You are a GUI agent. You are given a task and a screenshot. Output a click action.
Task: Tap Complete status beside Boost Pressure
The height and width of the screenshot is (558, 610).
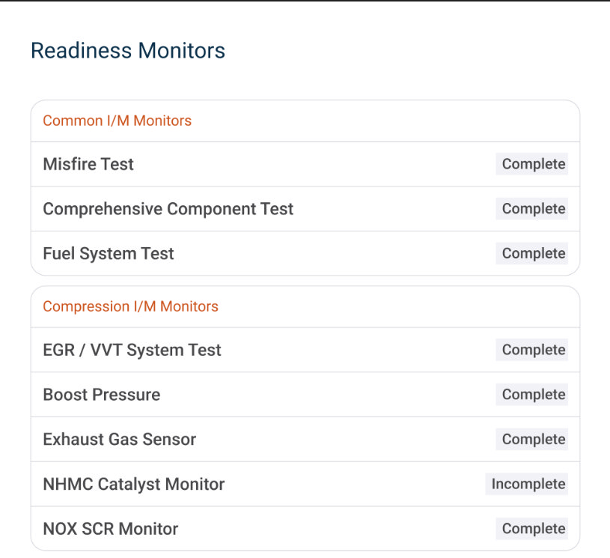tap(531, 395)
